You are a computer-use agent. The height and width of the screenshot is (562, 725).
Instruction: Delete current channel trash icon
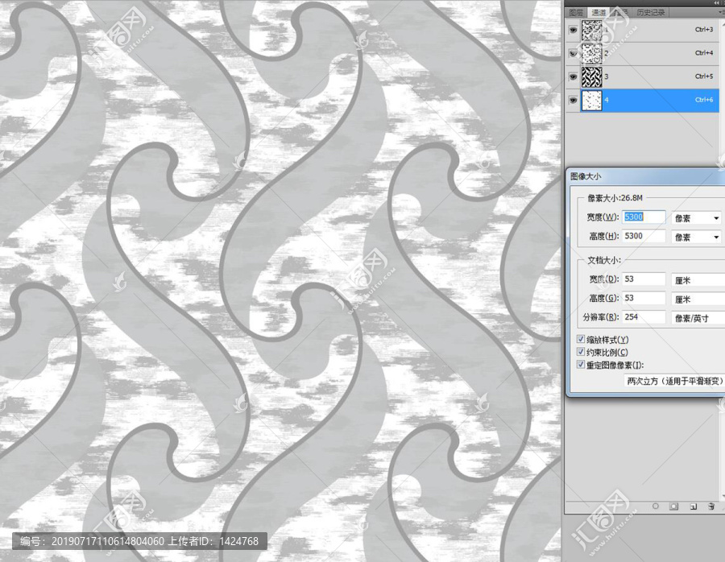pos(711,506)
